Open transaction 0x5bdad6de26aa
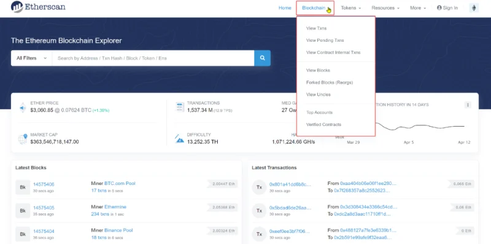 tap(290, 208)
